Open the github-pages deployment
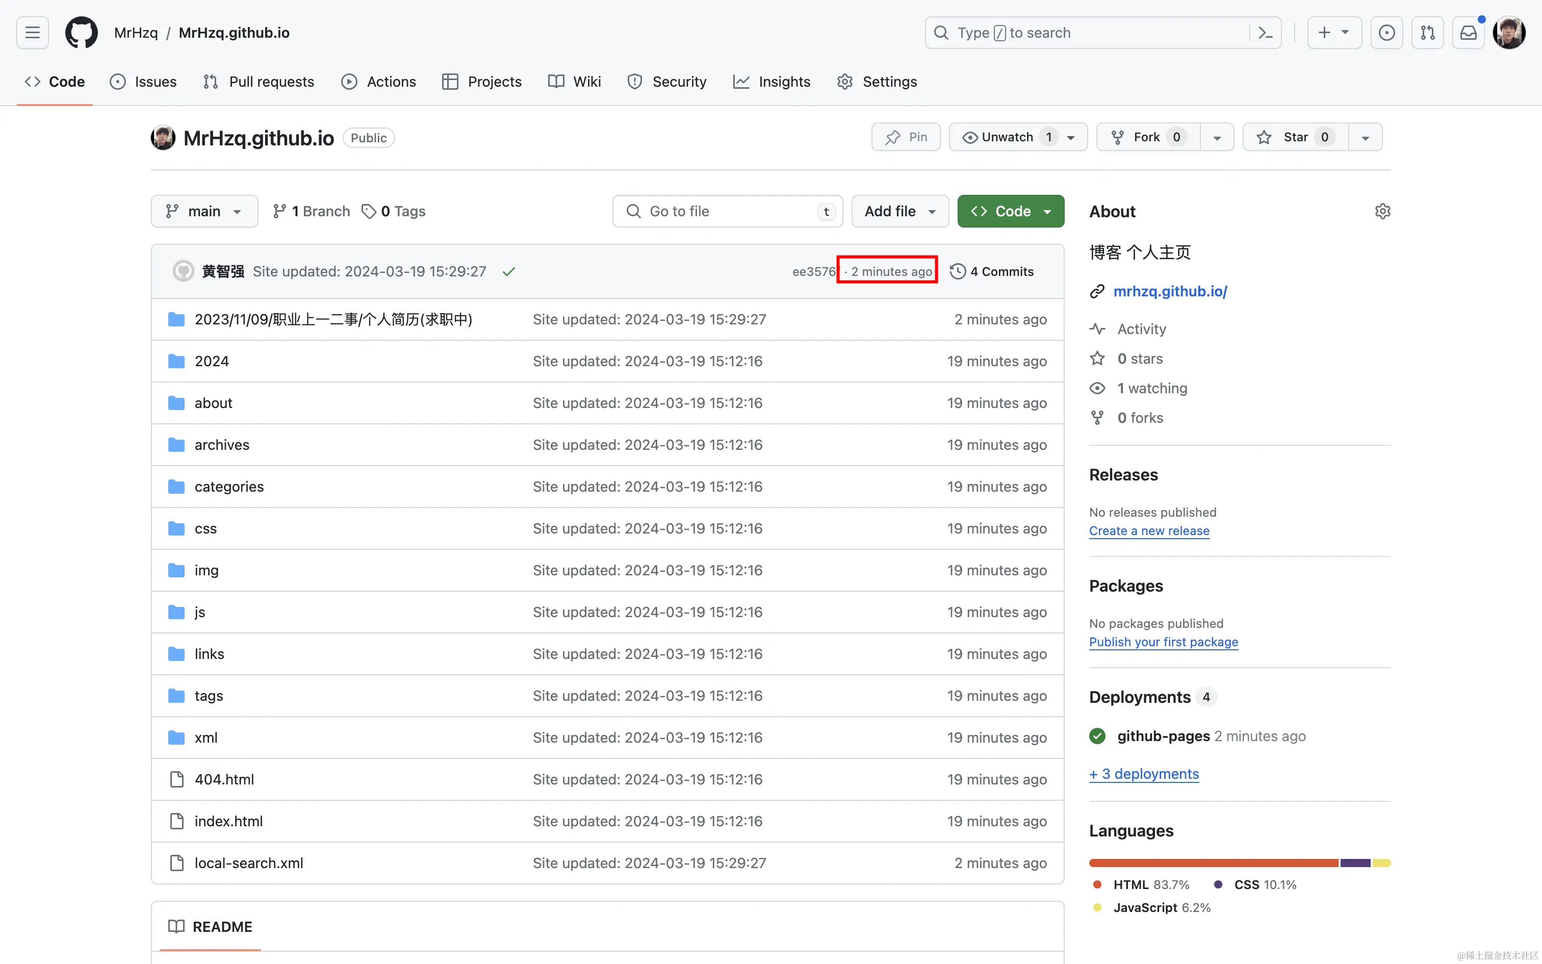The image size is (1542, 964). [1164, 735]
